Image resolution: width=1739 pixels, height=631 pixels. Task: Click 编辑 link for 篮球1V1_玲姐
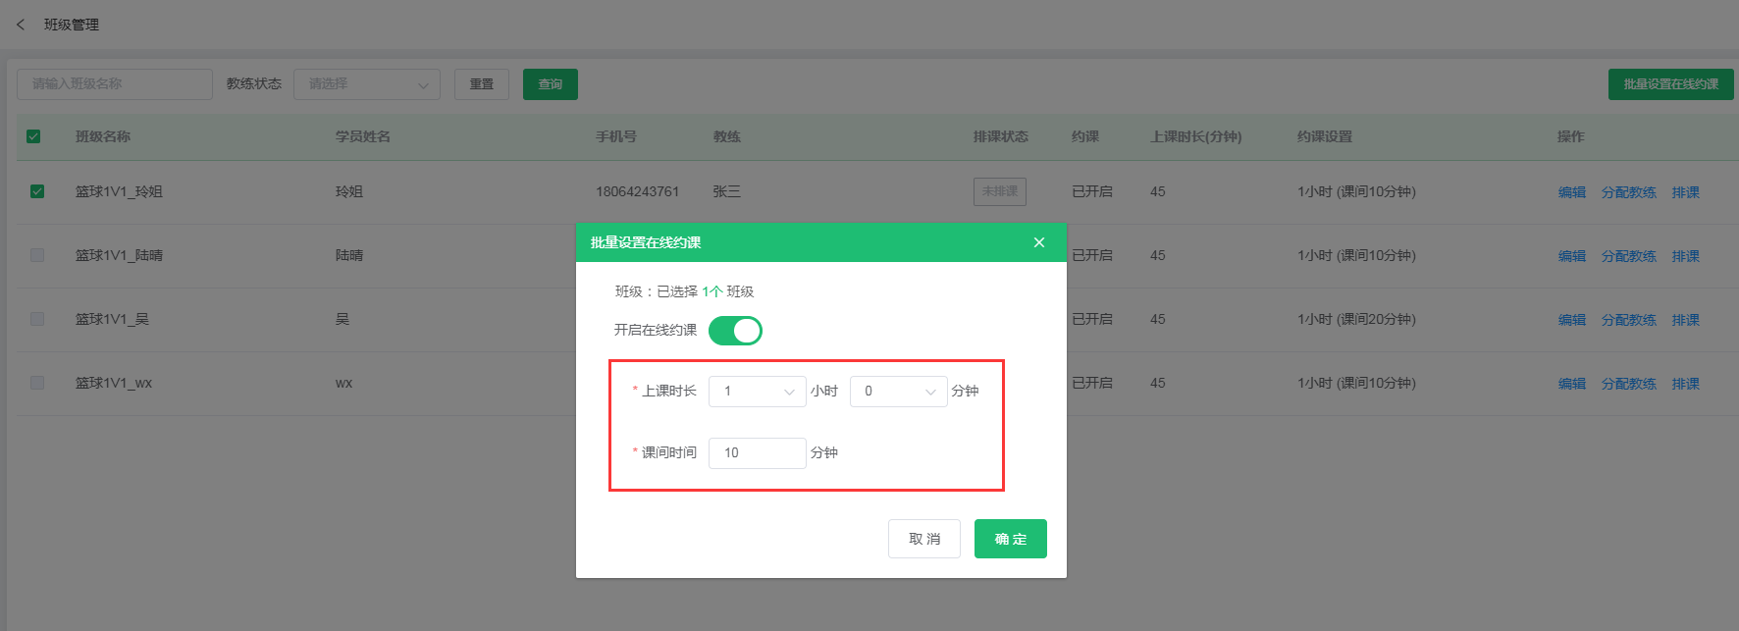tap(1571, 192)
